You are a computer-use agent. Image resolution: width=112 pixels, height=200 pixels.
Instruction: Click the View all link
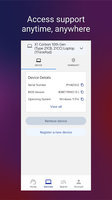coord(56,107)
